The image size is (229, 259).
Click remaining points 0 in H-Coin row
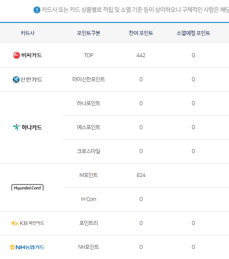click(141, 199)
